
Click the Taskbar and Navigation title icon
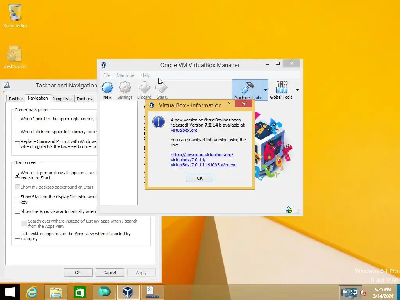(7, 85)
